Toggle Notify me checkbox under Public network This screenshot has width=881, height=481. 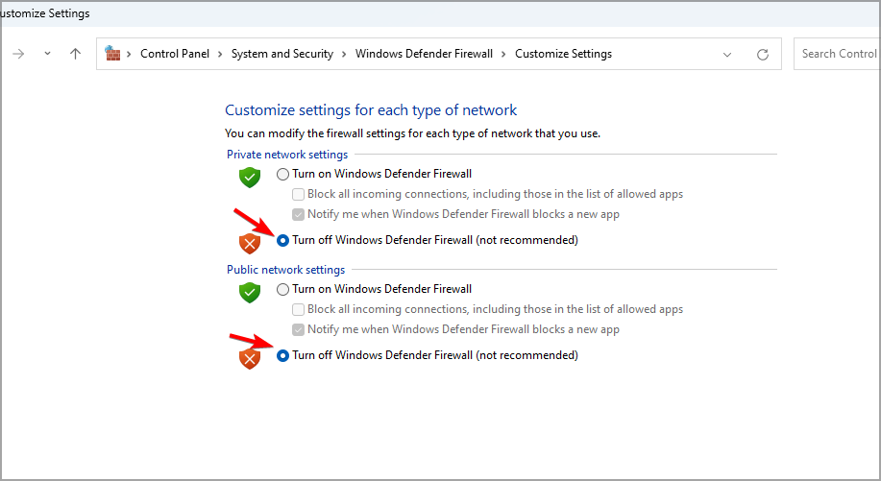pyautogui.click(x=299, y=329)
